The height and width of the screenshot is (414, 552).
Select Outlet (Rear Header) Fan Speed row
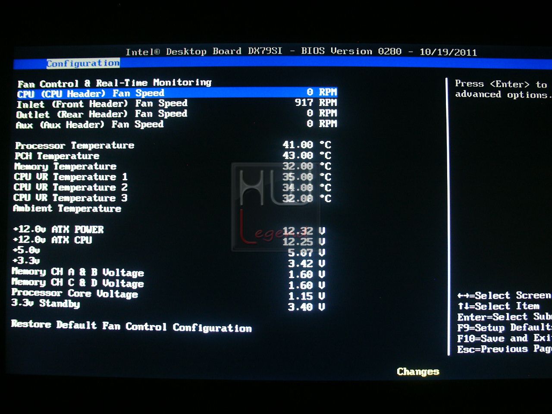(x=177, y=114)
